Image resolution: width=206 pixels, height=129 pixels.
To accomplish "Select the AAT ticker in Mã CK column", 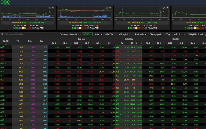I will tap(2, 55).
